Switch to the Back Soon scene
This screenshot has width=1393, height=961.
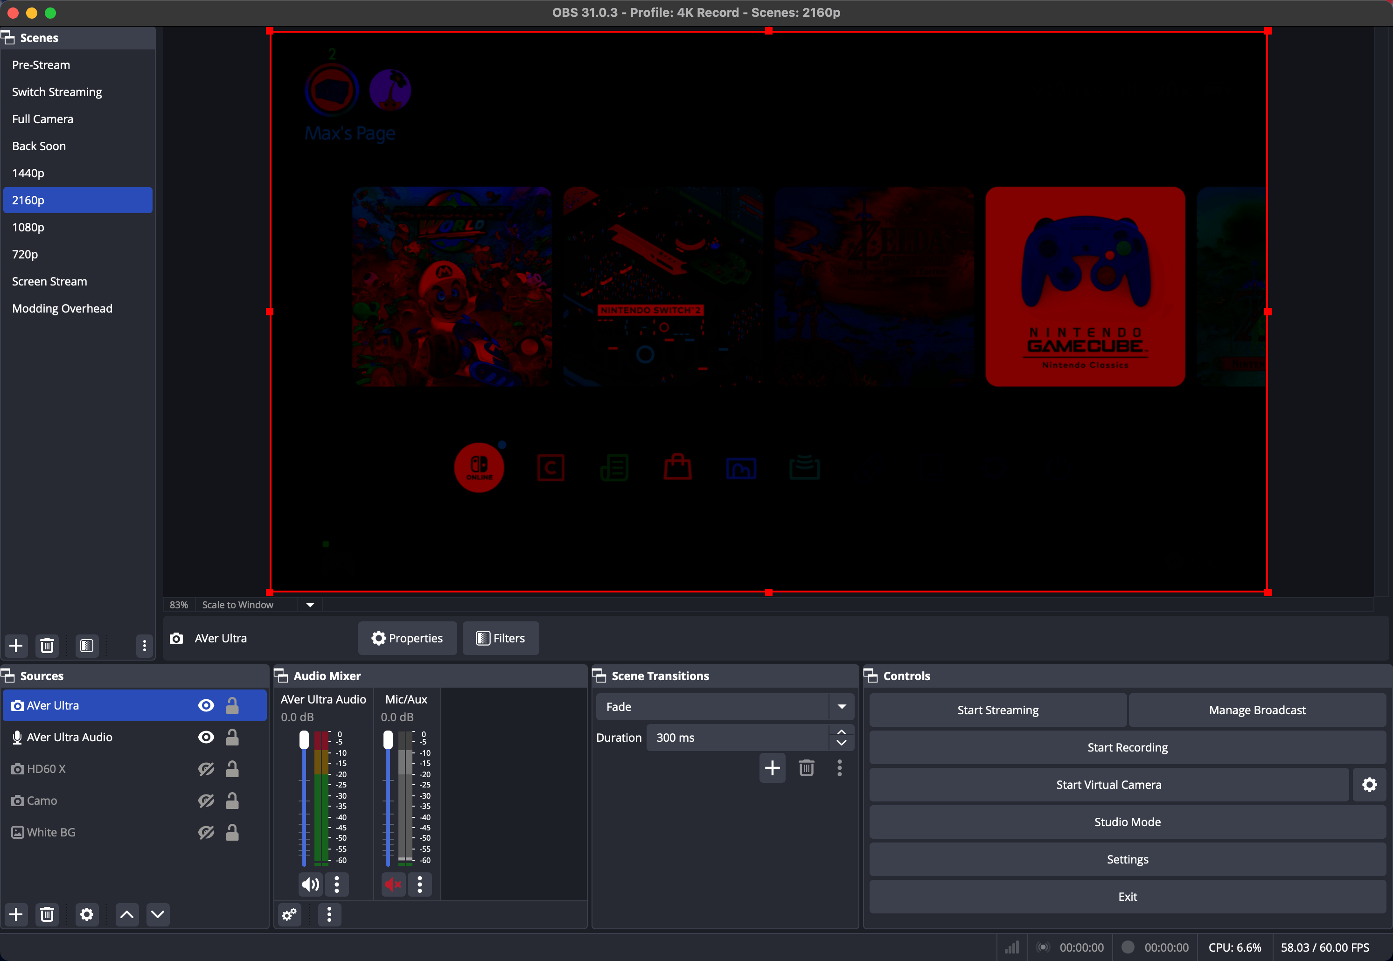pyautogui.click(x=39, y=146)
